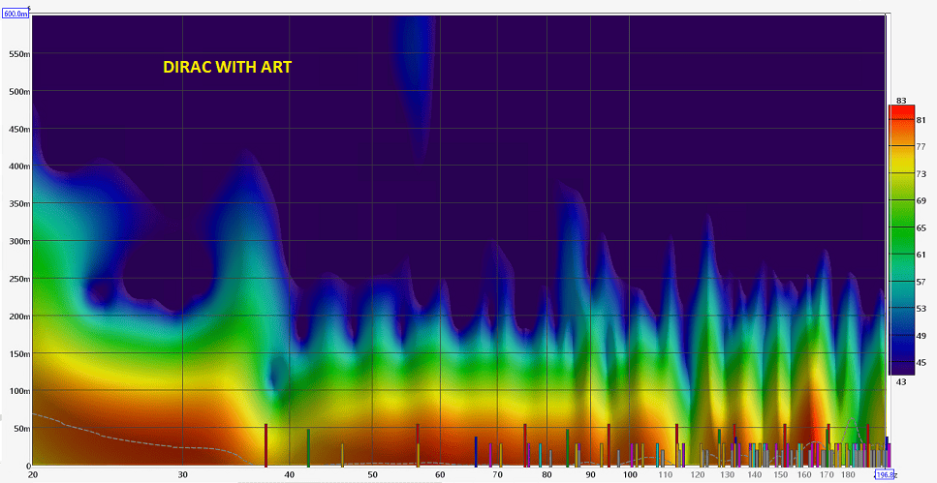Viewport: 937px width, 483px height.
Task: Click the 60 Hz frequency axis label
Action: (440, 474)
